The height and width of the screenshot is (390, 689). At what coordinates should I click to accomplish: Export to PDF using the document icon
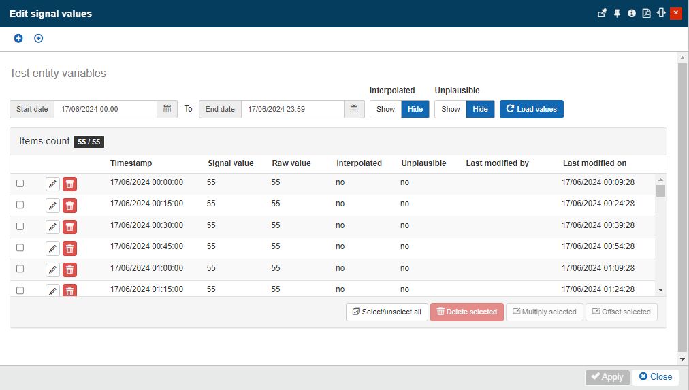646,13
